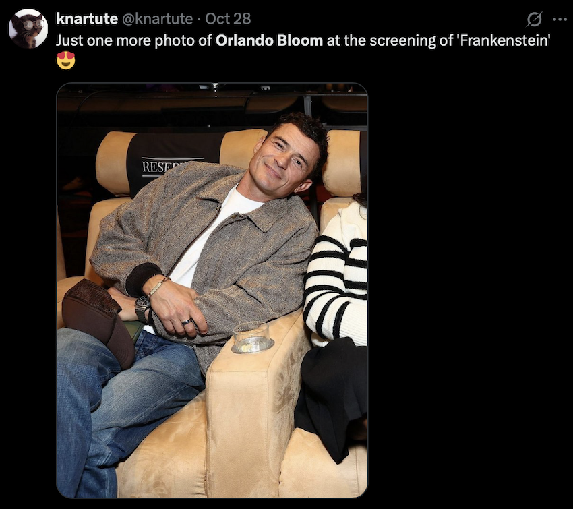Open the @knartute handle link
Image resolution: width=573 pixels, height=509 pixels.
[157, 19]
